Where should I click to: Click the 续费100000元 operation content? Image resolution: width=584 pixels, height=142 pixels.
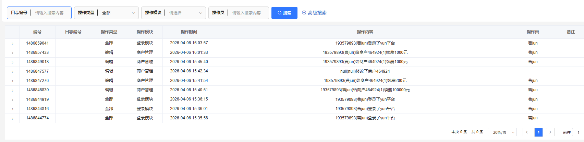pos(365,90)
